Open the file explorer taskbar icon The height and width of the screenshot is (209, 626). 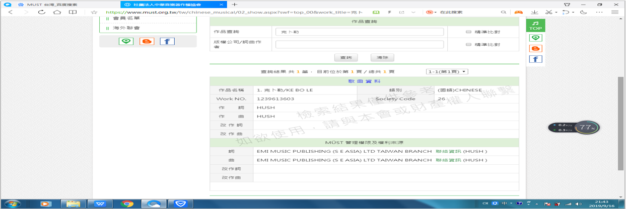point(73,203)
